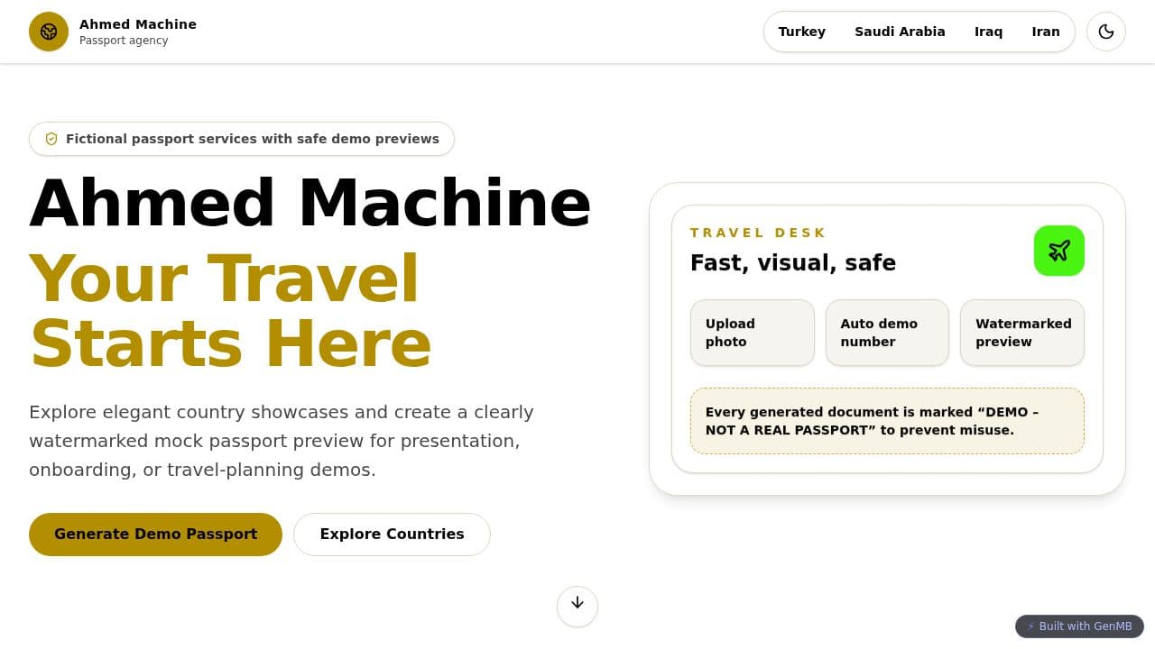Click the Ahmed Machine globe logo icon
Image resolution: width=1155 pixels, height=649 pixels.
coord(49,32)
